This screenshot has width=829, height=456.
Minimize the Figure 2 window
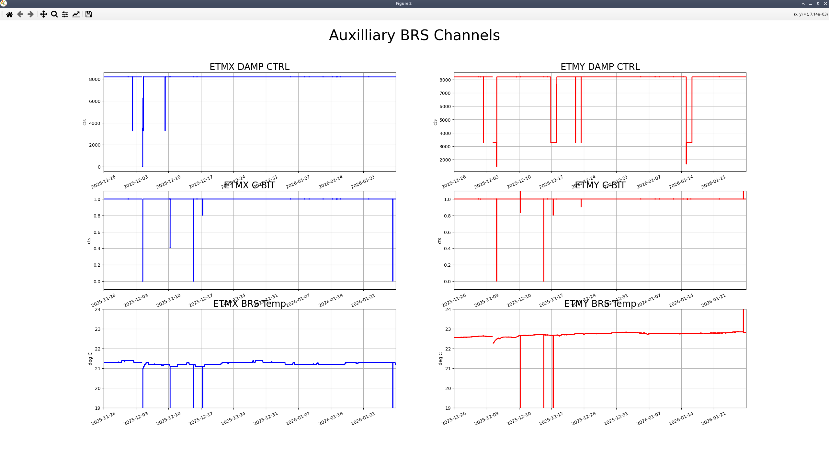pyautogui.click(x=811, y=4)
